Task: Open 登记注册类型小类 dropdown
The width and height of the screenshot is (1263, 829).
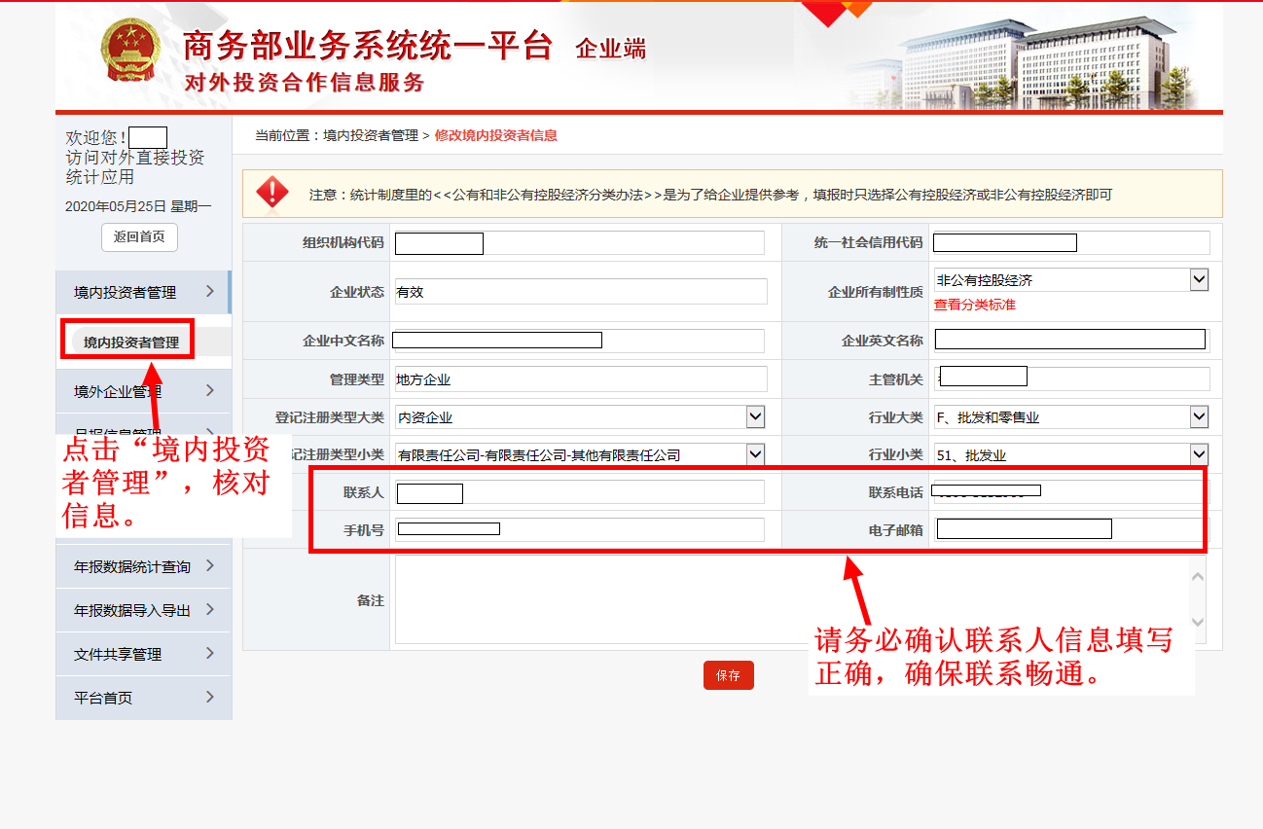Action: point(755,454)
